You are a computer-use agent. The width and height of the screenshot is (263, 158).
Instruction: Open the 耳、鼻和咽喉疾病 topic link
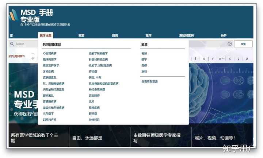click(54, 84)
